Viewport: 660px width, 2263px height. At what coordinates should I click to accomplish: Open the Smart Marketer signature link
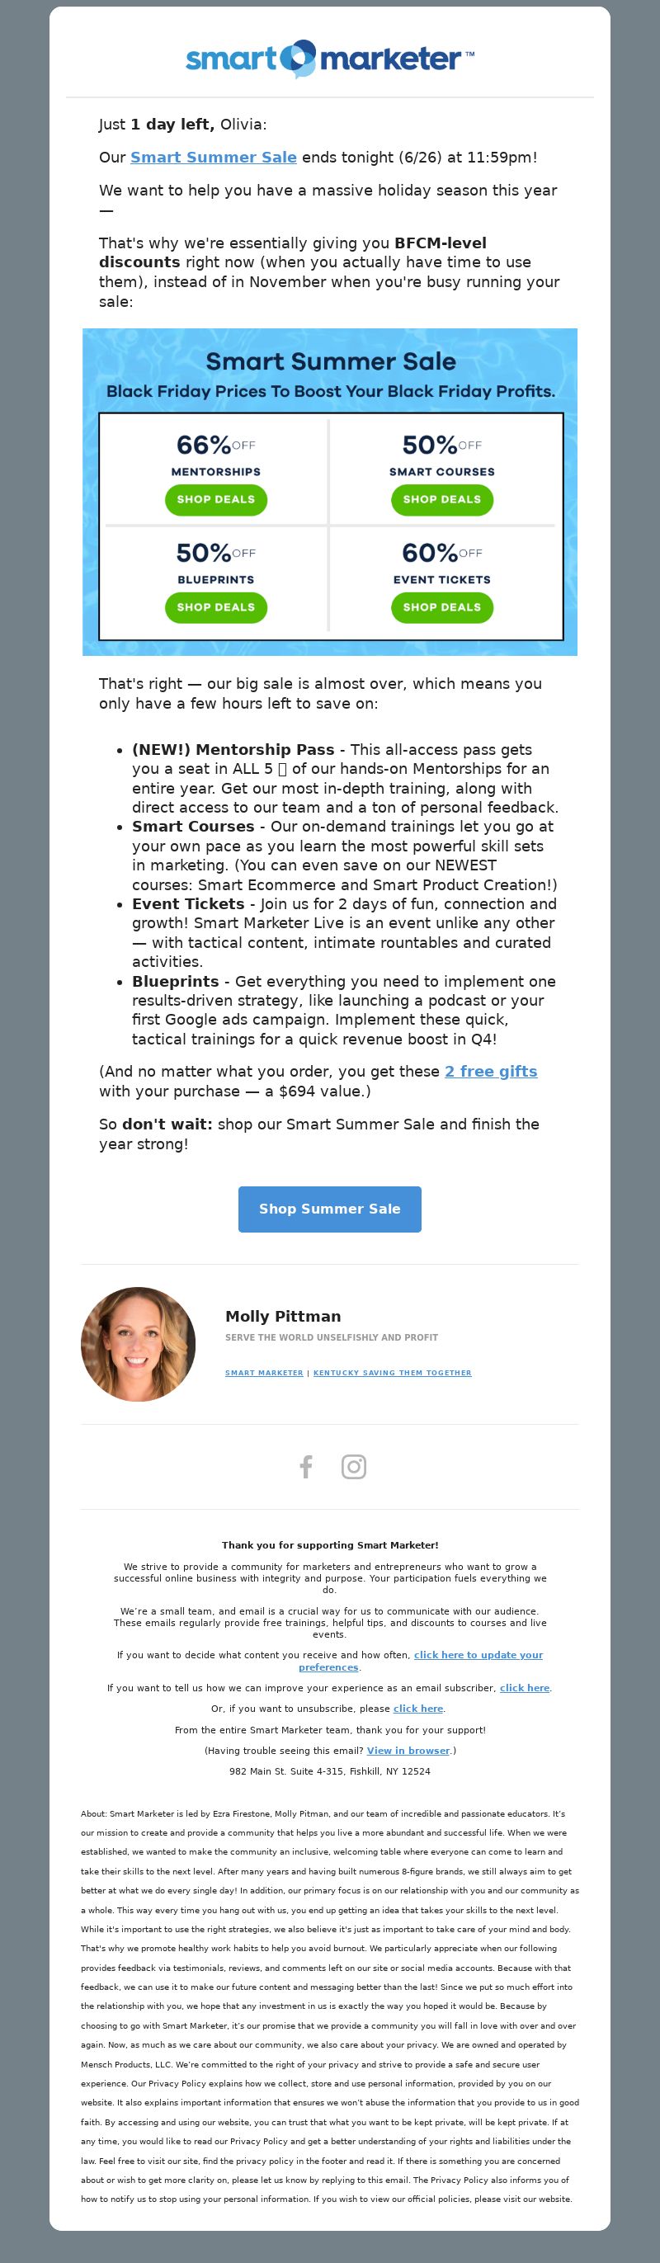pyautogui.click(x=264, y=1372)
